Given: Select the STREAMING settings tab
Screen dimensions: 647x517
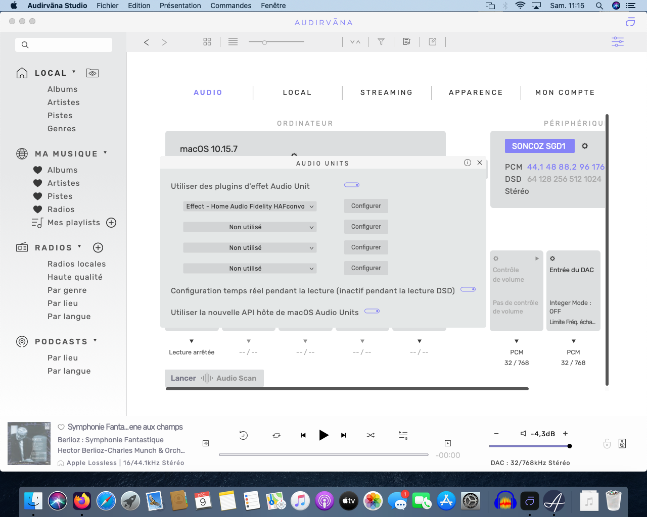Looking at the screenshot, I should coord(387,92).
